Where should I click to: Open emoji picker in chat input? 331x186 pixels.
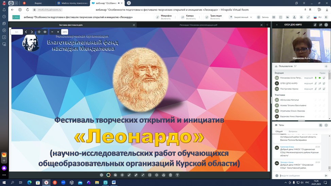277,175
